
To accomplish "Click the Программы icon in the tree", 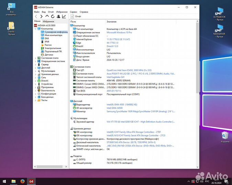I will click(39, 87).
